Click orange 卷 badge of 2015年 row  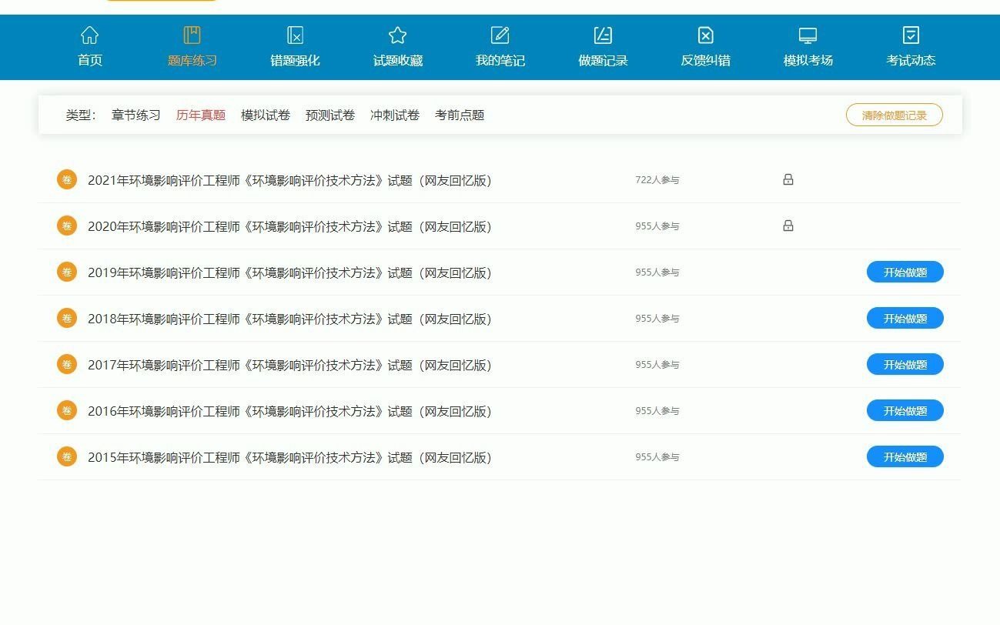[67, 456]
